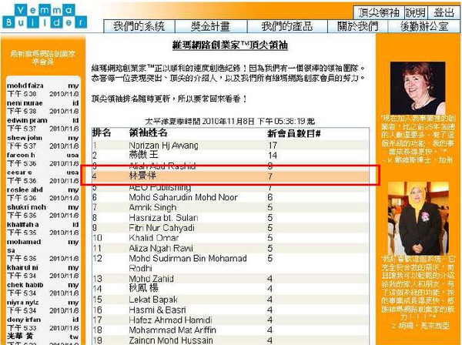Click leader name Hafez Ahmad Hamidi

pos(171,320)
